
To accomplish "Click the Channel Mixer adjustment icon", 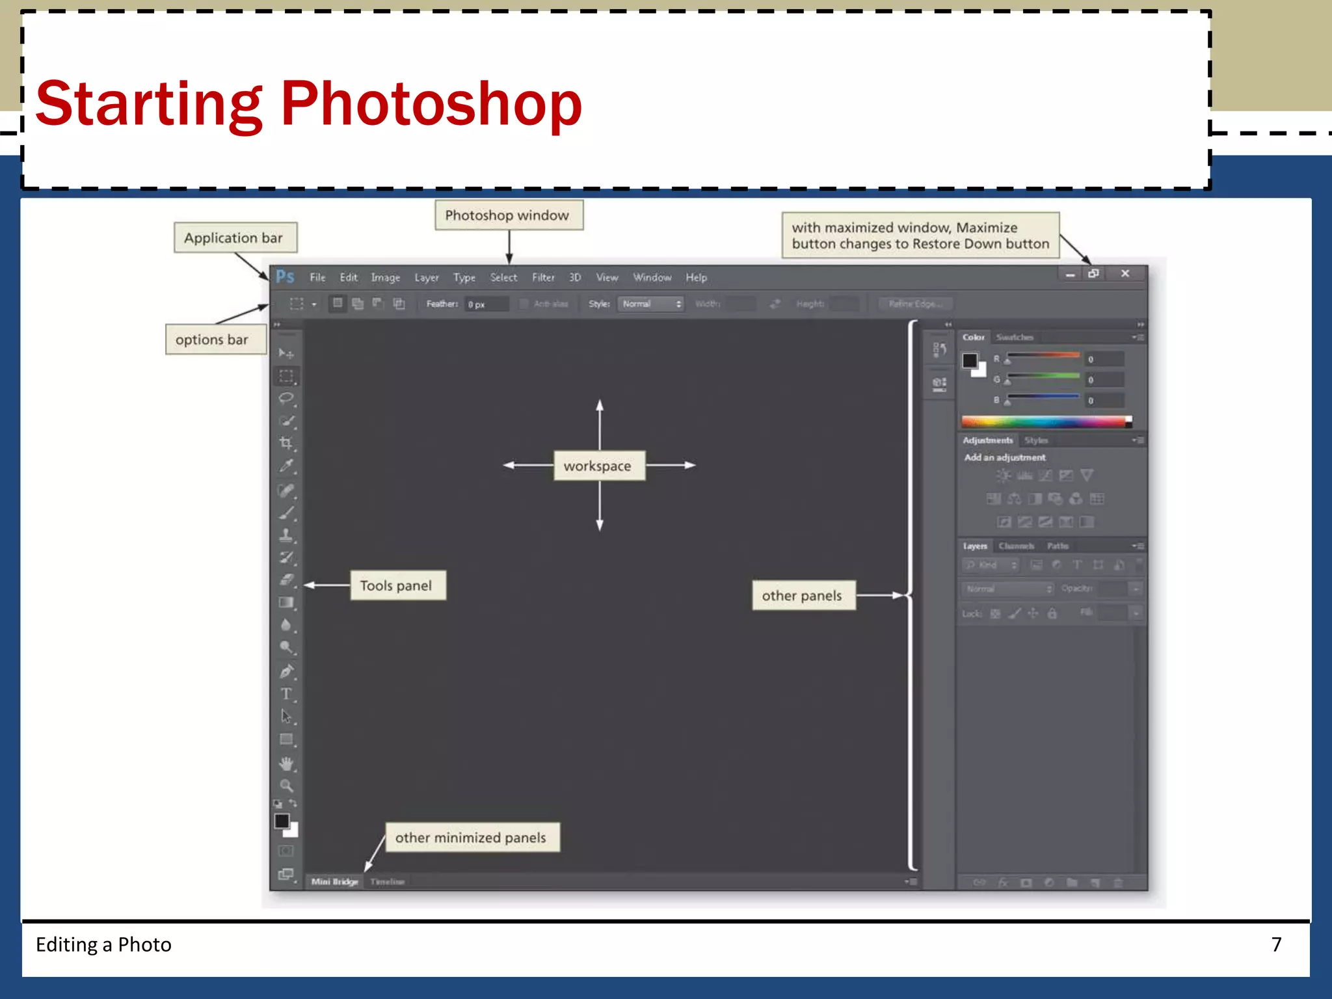I will 1076,499.
